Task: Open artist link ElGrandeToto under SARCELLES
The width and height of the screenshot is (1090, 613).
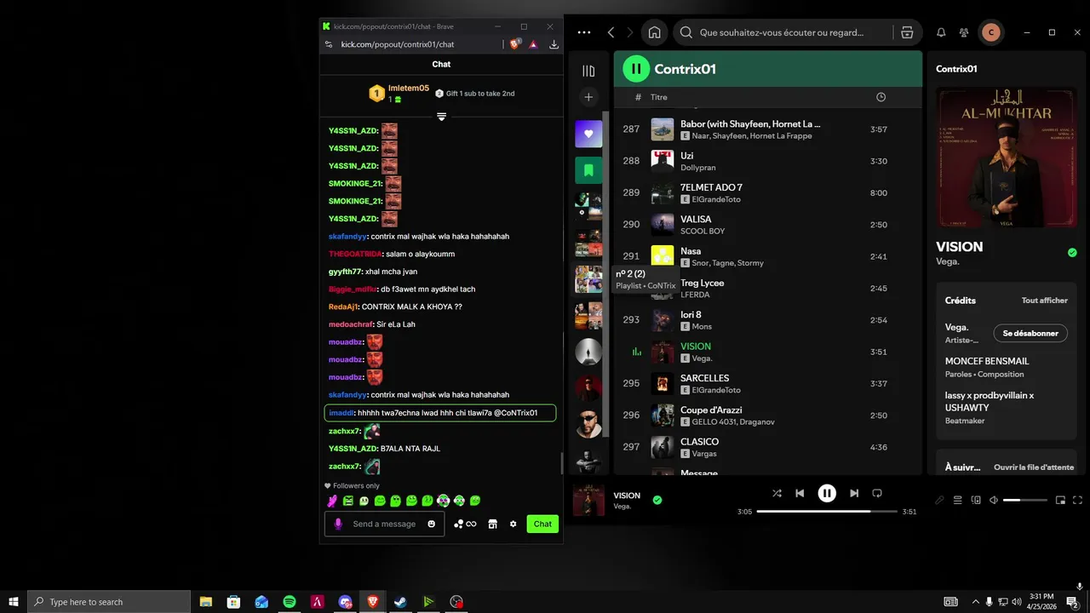Action: [x=716, y=390]
